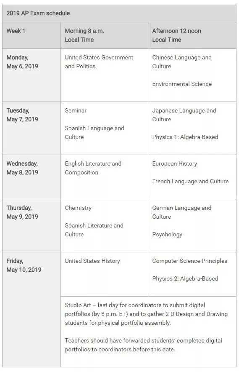Select Physics 1: Algebra-Based entry

(x=185, y=137)
